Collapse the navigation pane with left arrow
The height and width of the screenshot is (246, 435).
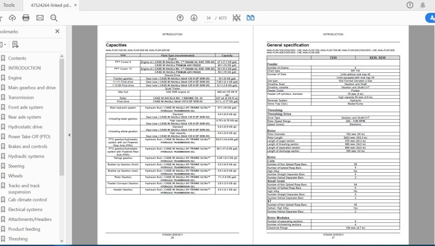coord(69,135)
